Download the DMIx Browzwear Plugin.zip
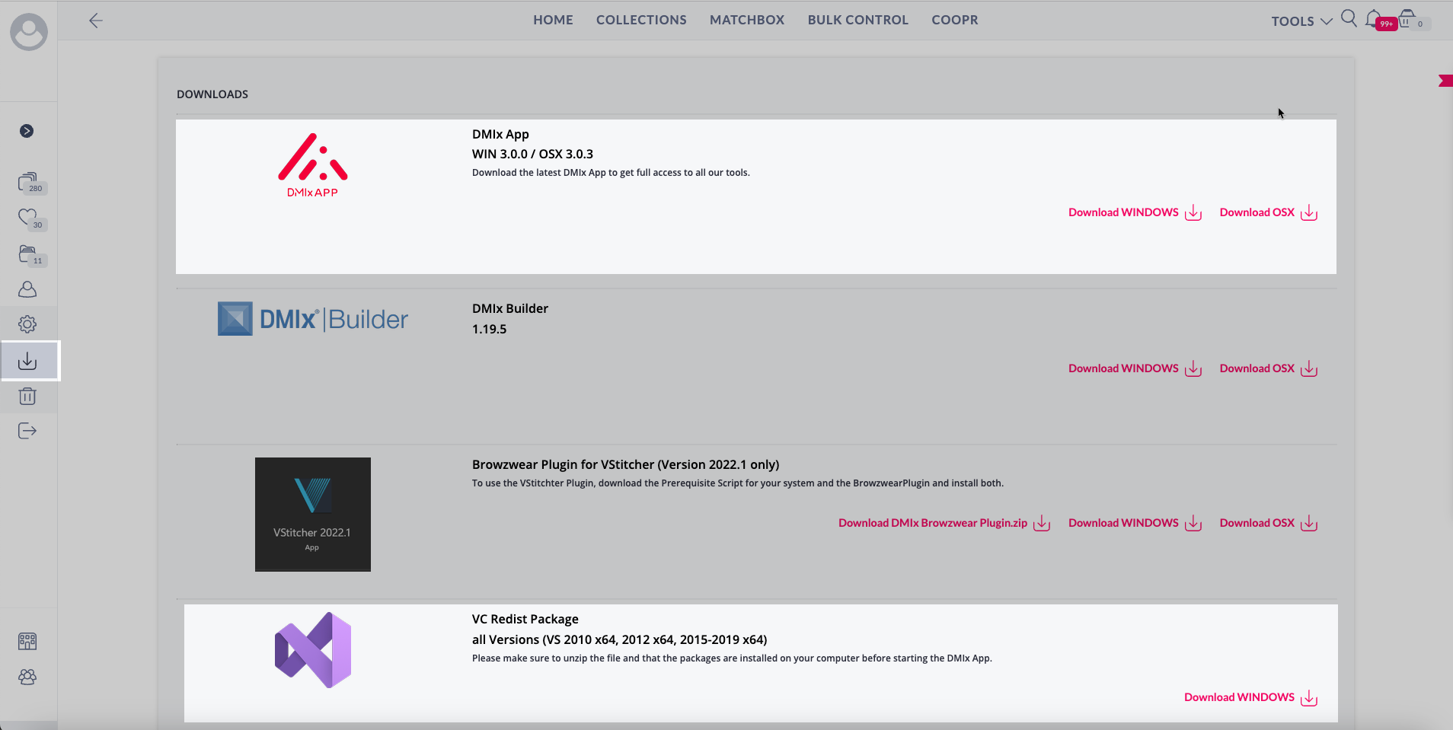 (x=944, y=523)
